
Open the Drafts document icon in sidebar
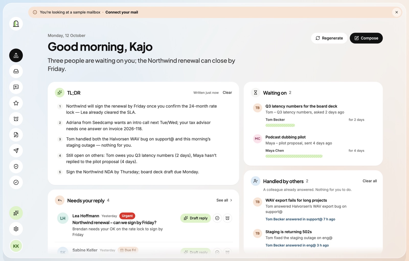tap(16, 135)
